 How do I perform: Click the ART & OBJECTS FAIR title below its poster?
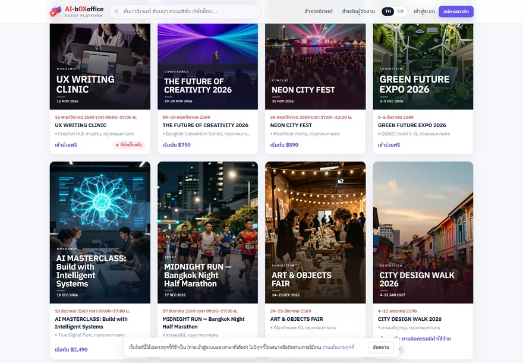(297, 319)
